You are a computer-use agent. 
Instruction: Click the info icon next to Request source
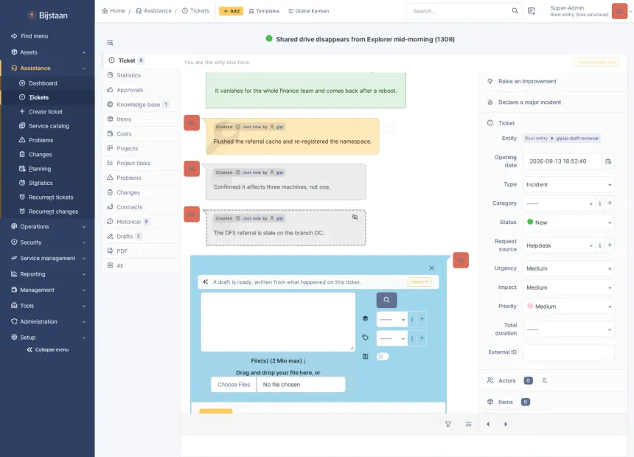(599, 245)
